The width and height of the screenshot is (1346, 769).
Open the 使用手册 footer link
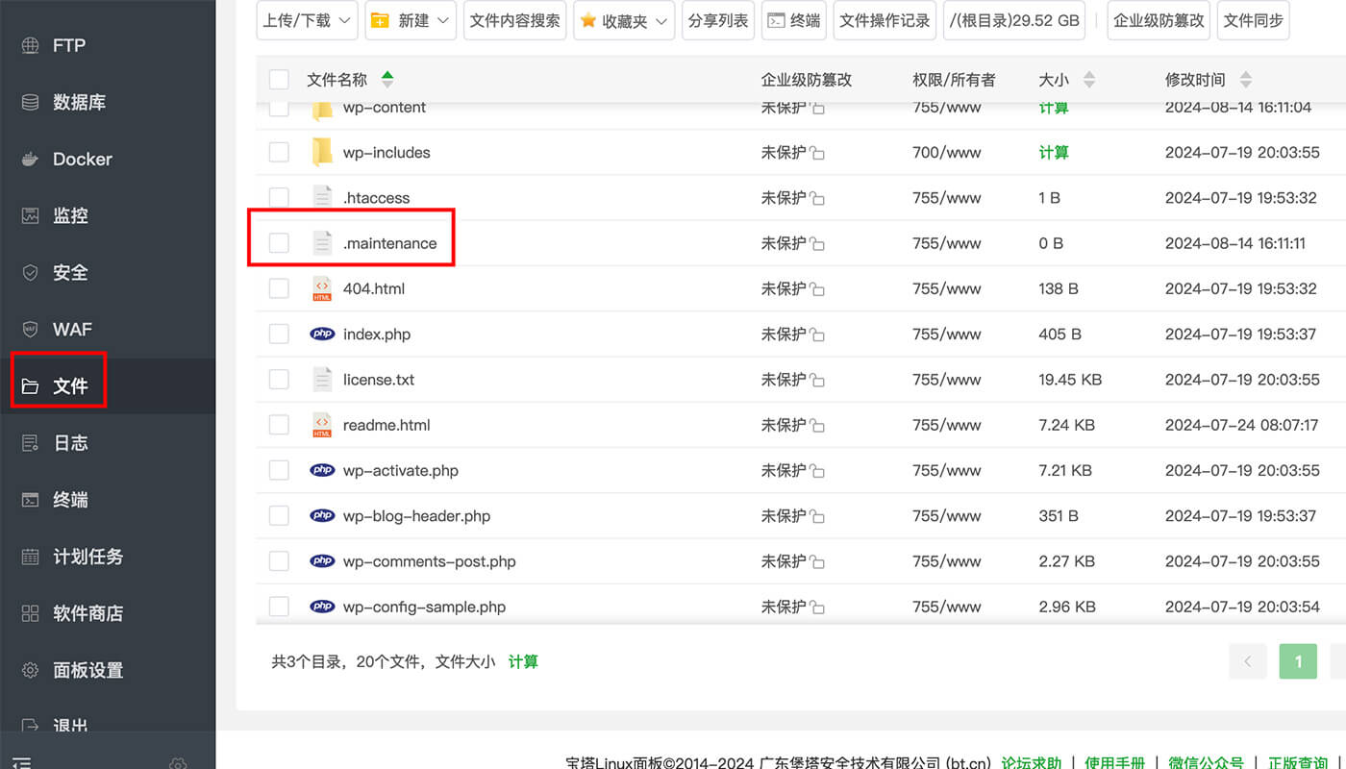(1114, 762)
